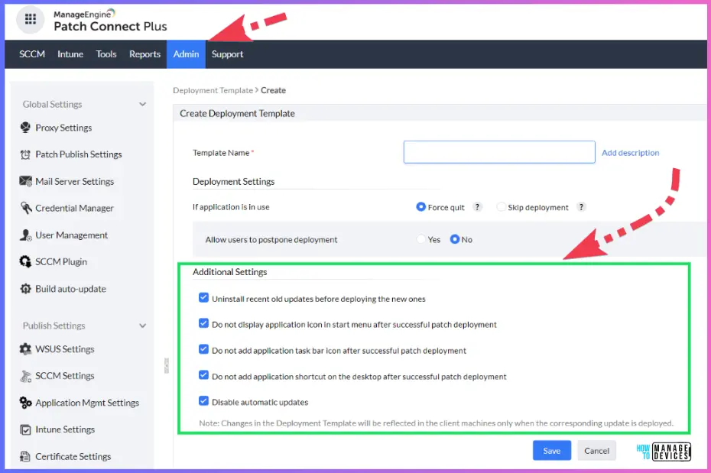Click the Template Name input field
The image size is (711, 473).
[499, 152]
